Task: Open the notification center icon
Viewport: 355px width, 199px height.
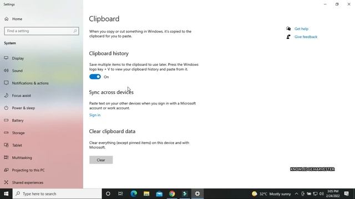Action: click(346, 194)
